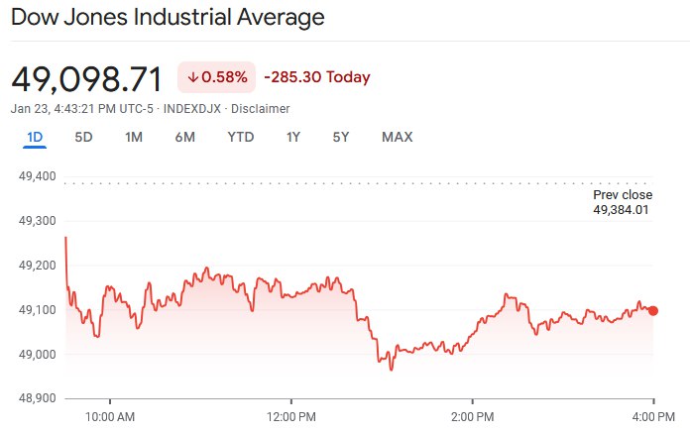Select the 1D time range tab
Screen dimensions: 690x434
[x=35, y=137]
